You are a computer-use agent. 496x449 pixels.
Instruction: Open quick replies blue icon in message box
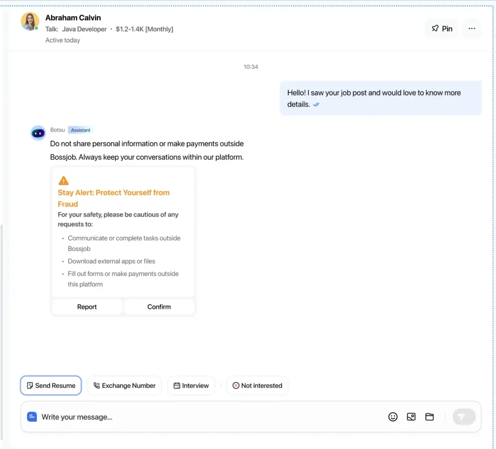[x=31, y=417]
